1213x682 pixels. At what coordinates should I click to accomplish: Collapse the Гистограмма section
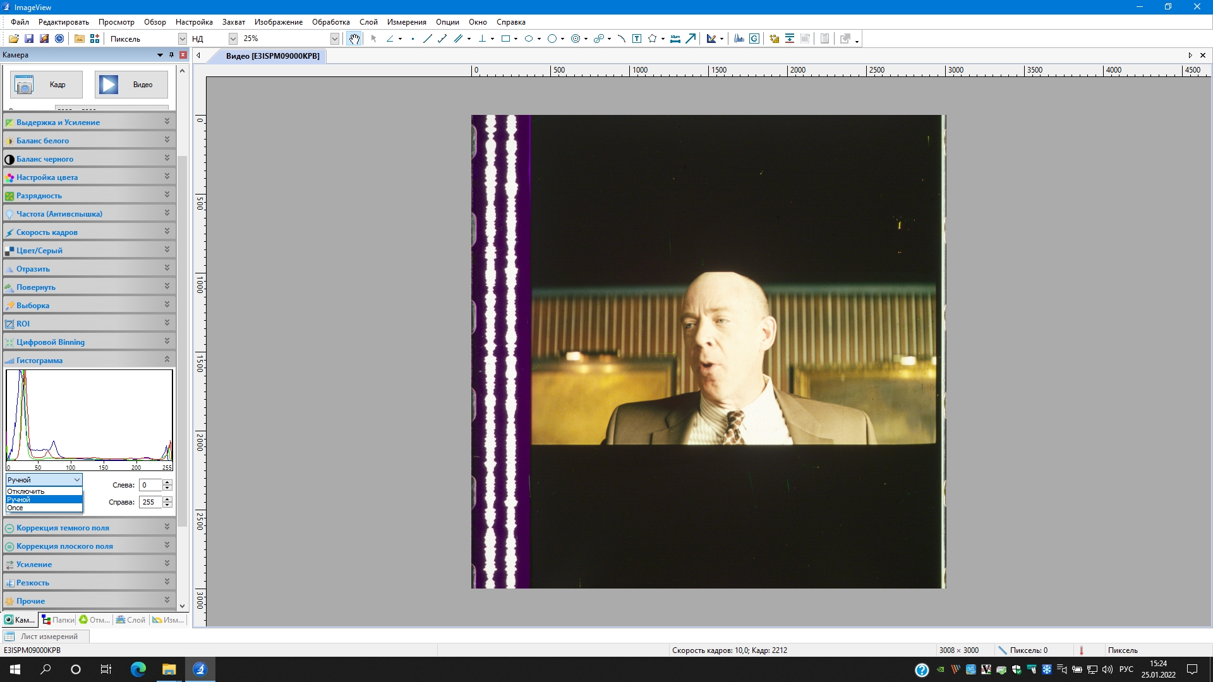[x=167, y=359]
